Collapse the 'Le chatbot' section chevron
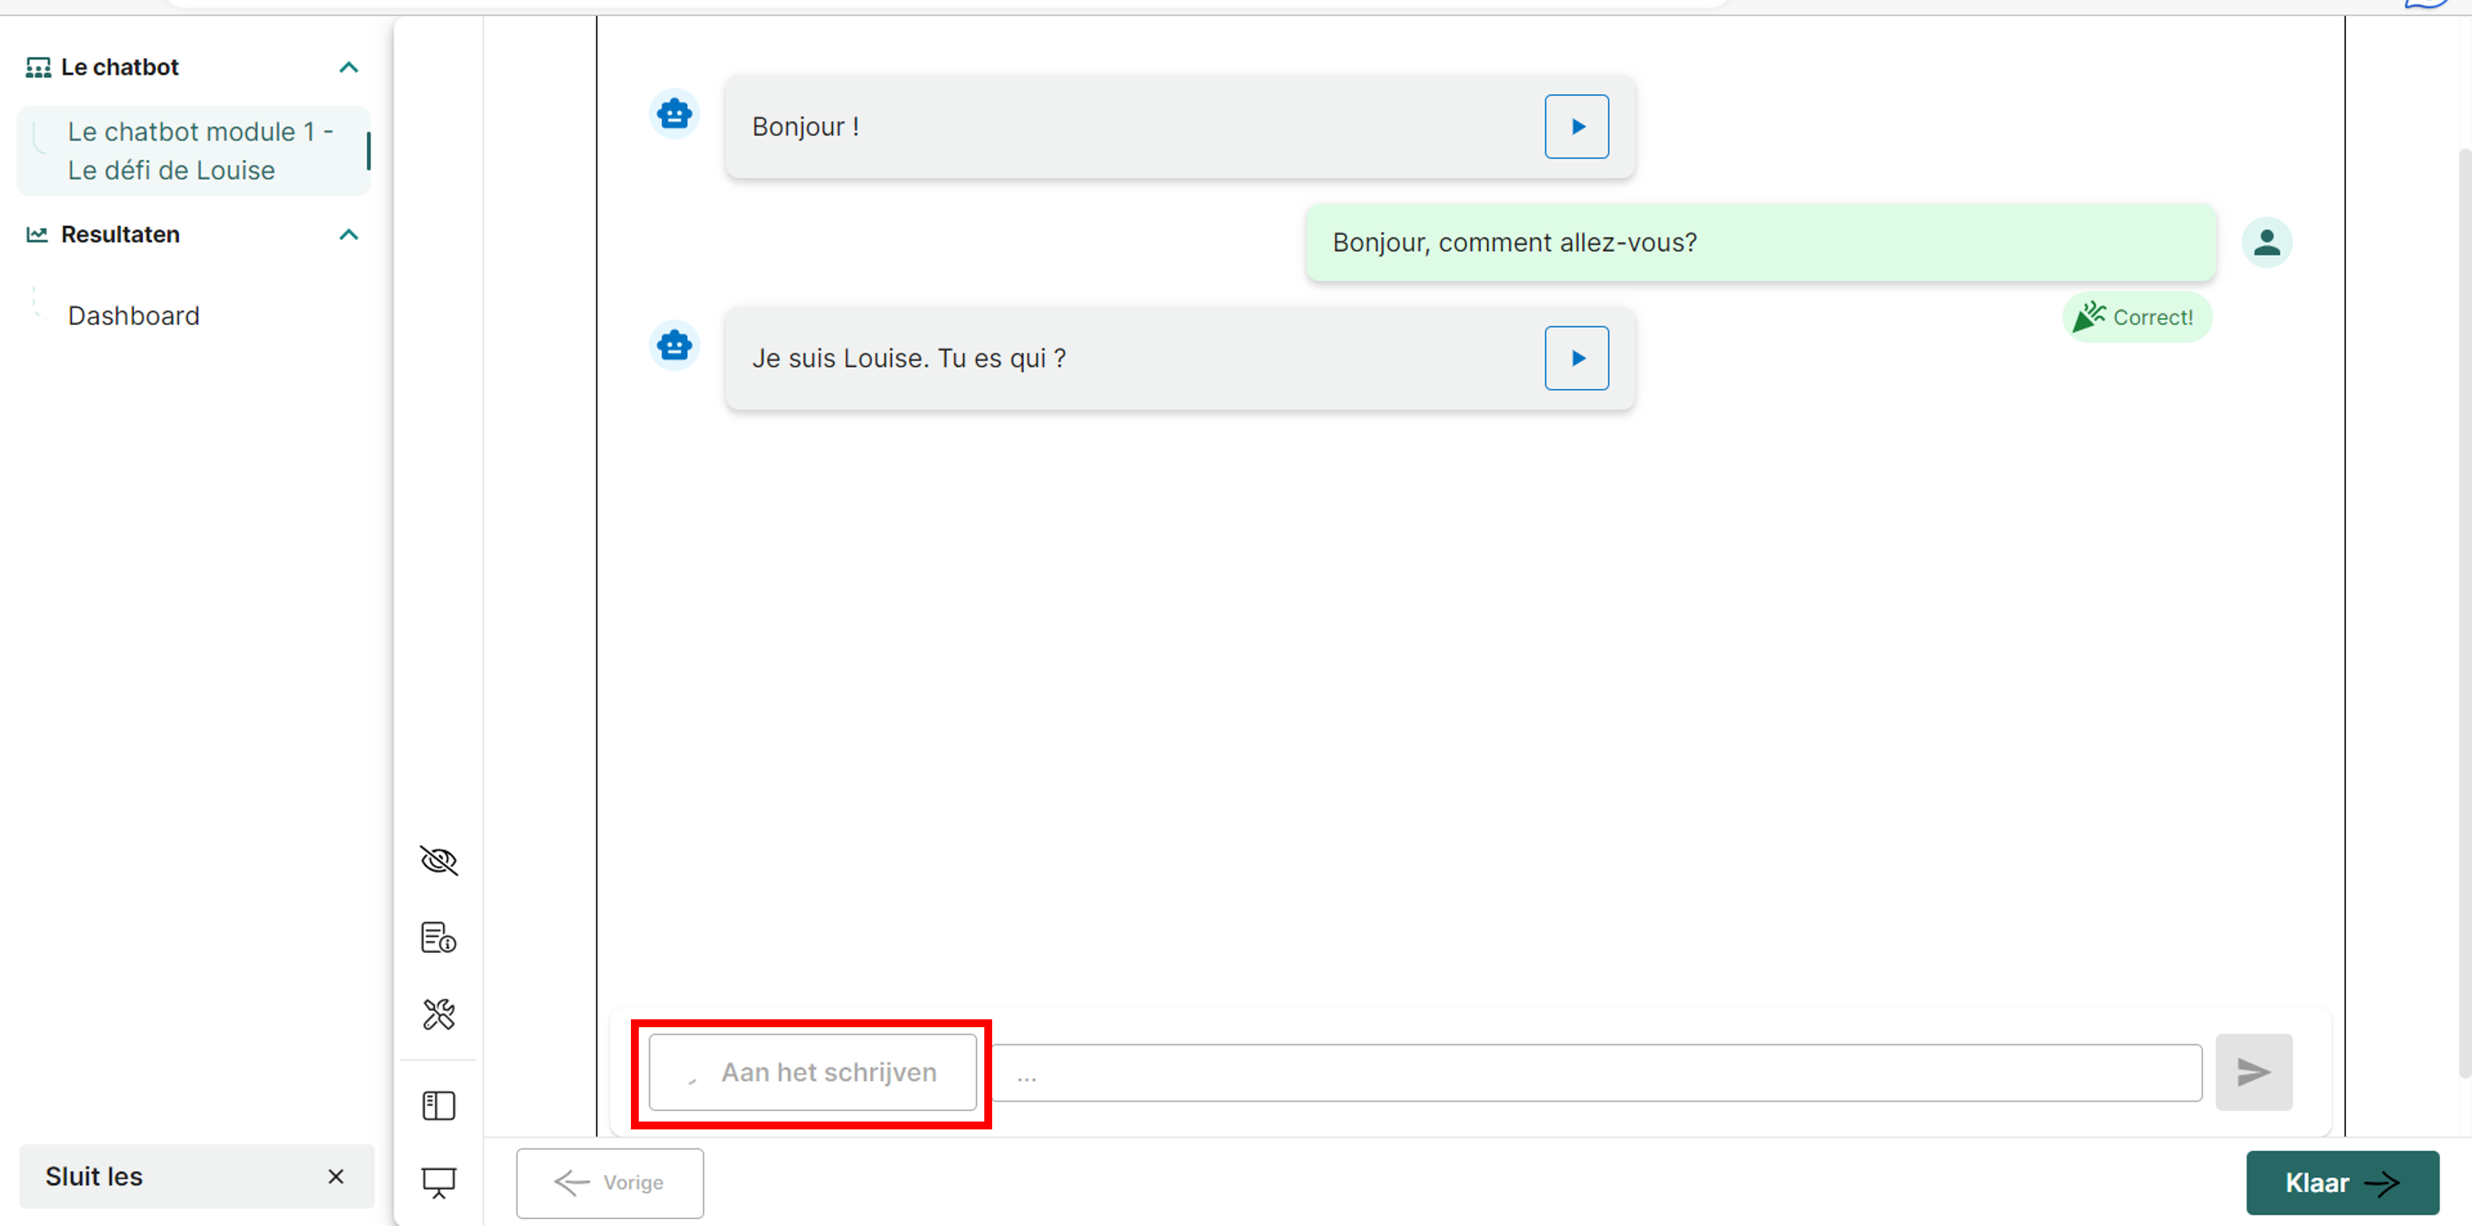This screenshot has height=1226, width=2472. (x=348, y=67)
